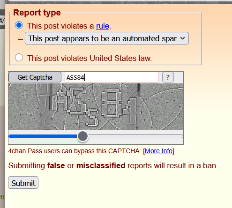Open the "rule" hyperlink
The height and width of the screenshot is (208, 232).
click(103, 26)
